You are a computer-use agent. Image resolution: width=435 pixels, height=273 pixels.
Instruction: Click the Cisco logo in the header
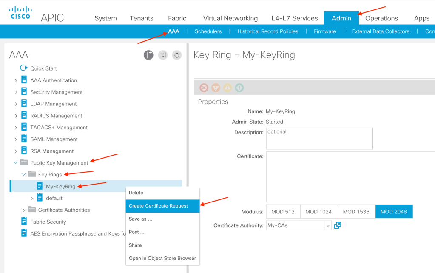coord(20,12)
